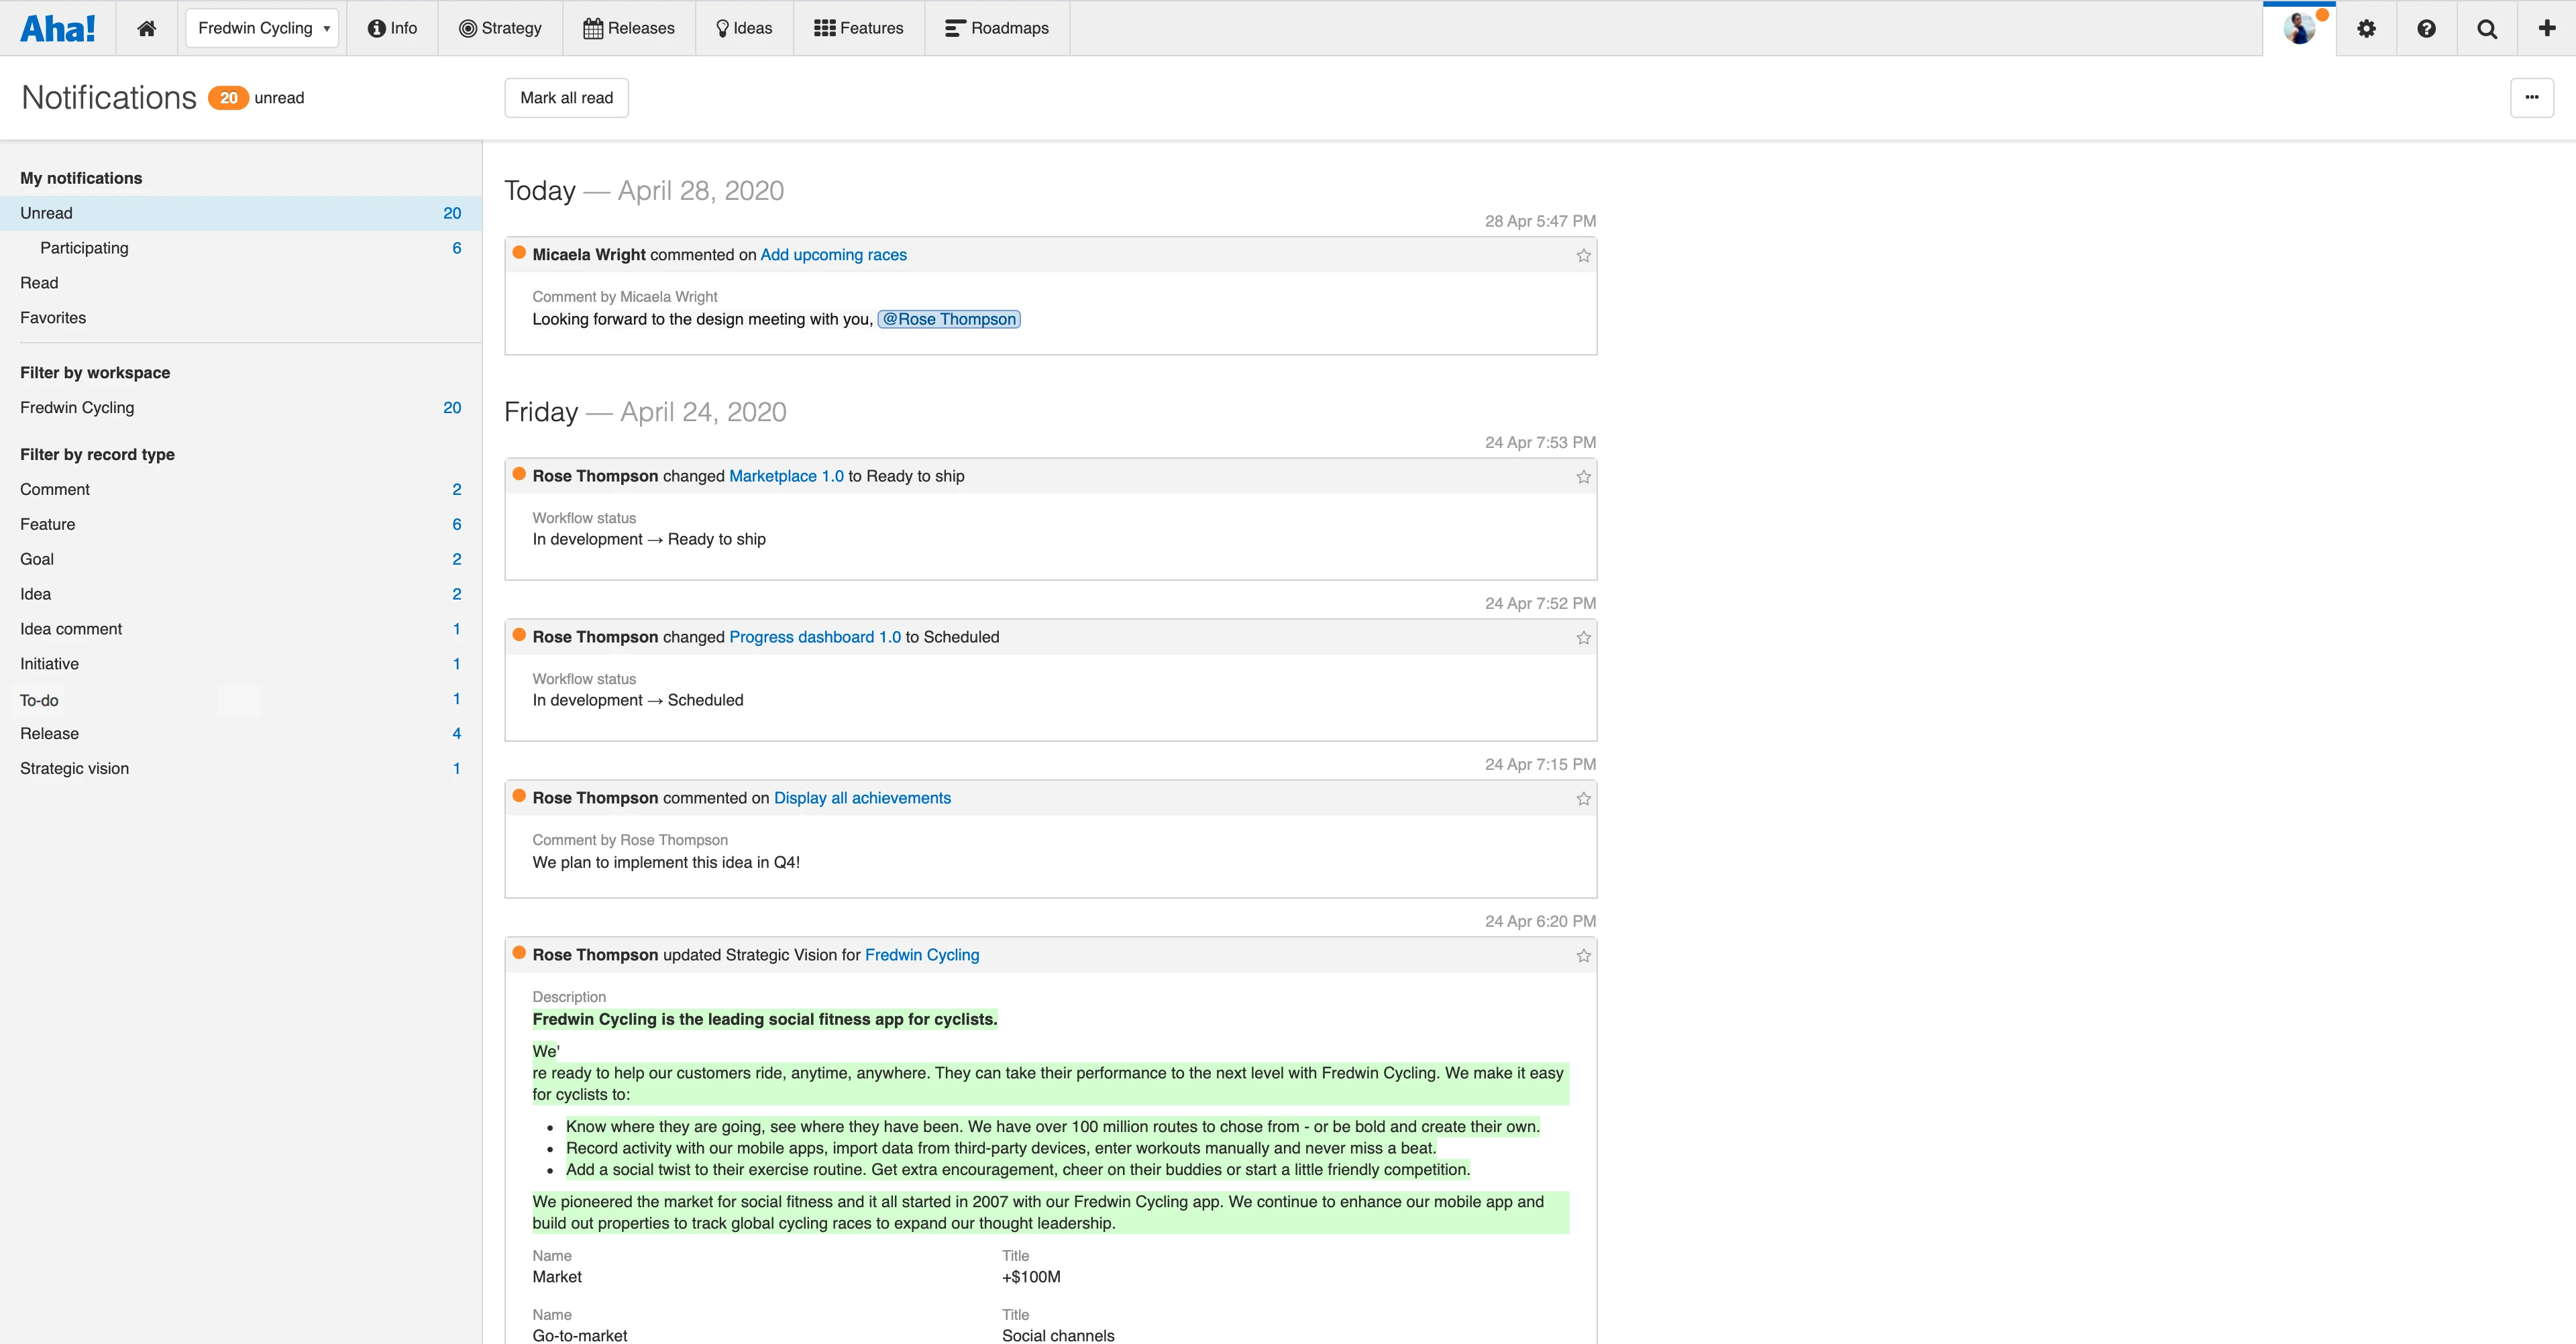Star the Micaela Wright comment notification
2576x1344 pixels.
point(1583,255)
